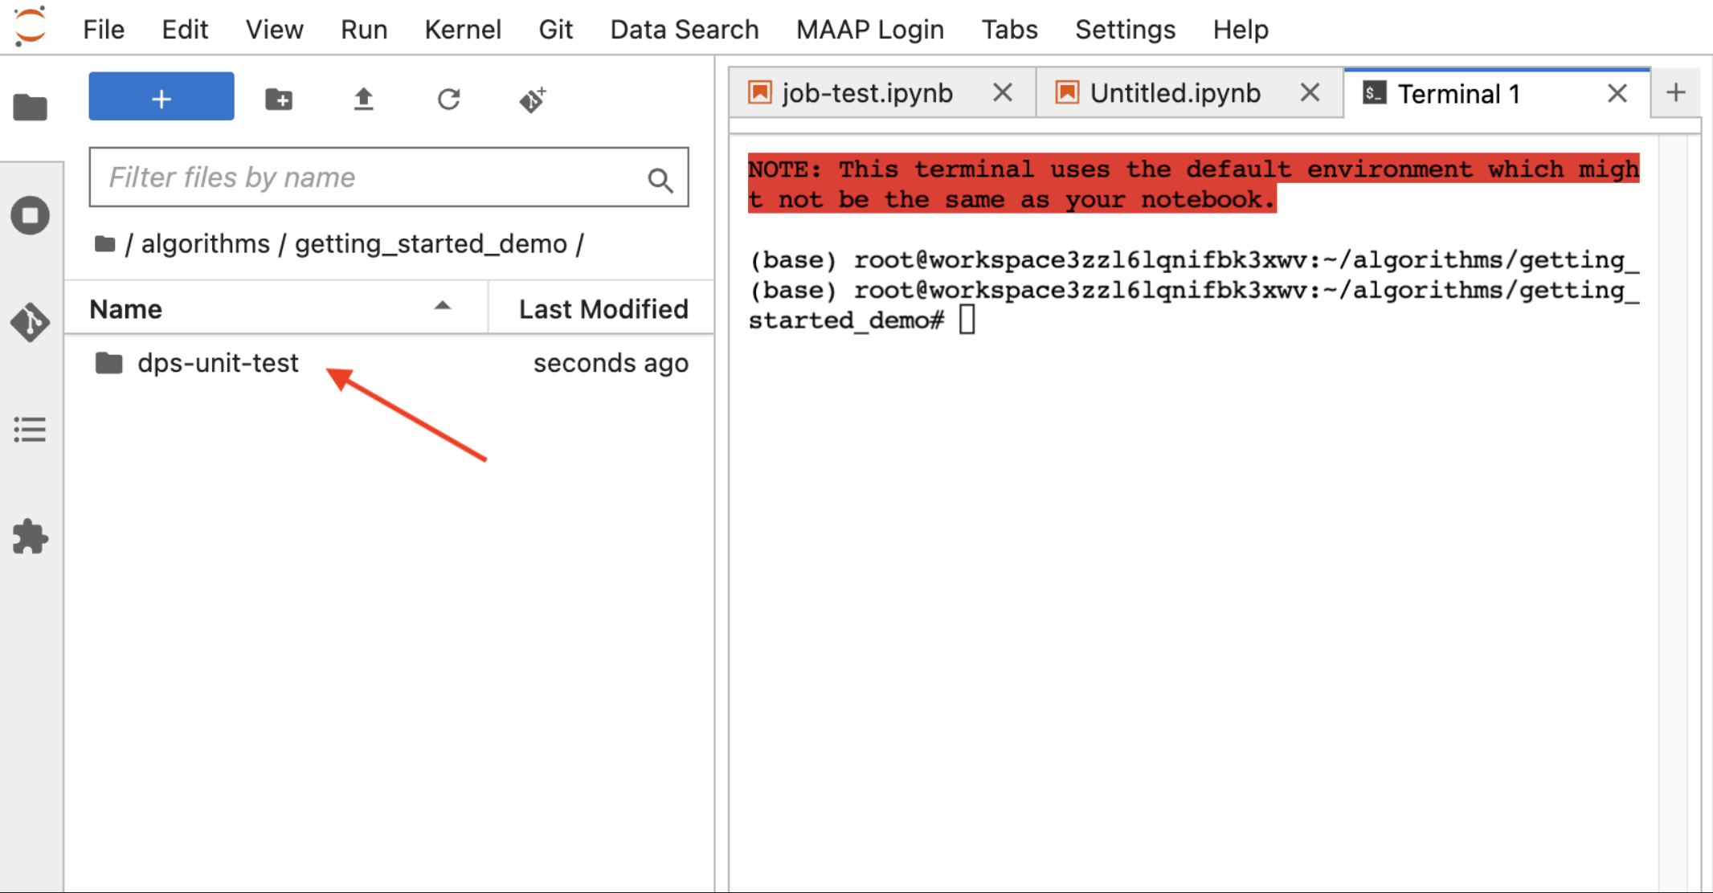Select the dps-unit-test folder
Screen dimensions: 1713x893
tap(389, 363)
